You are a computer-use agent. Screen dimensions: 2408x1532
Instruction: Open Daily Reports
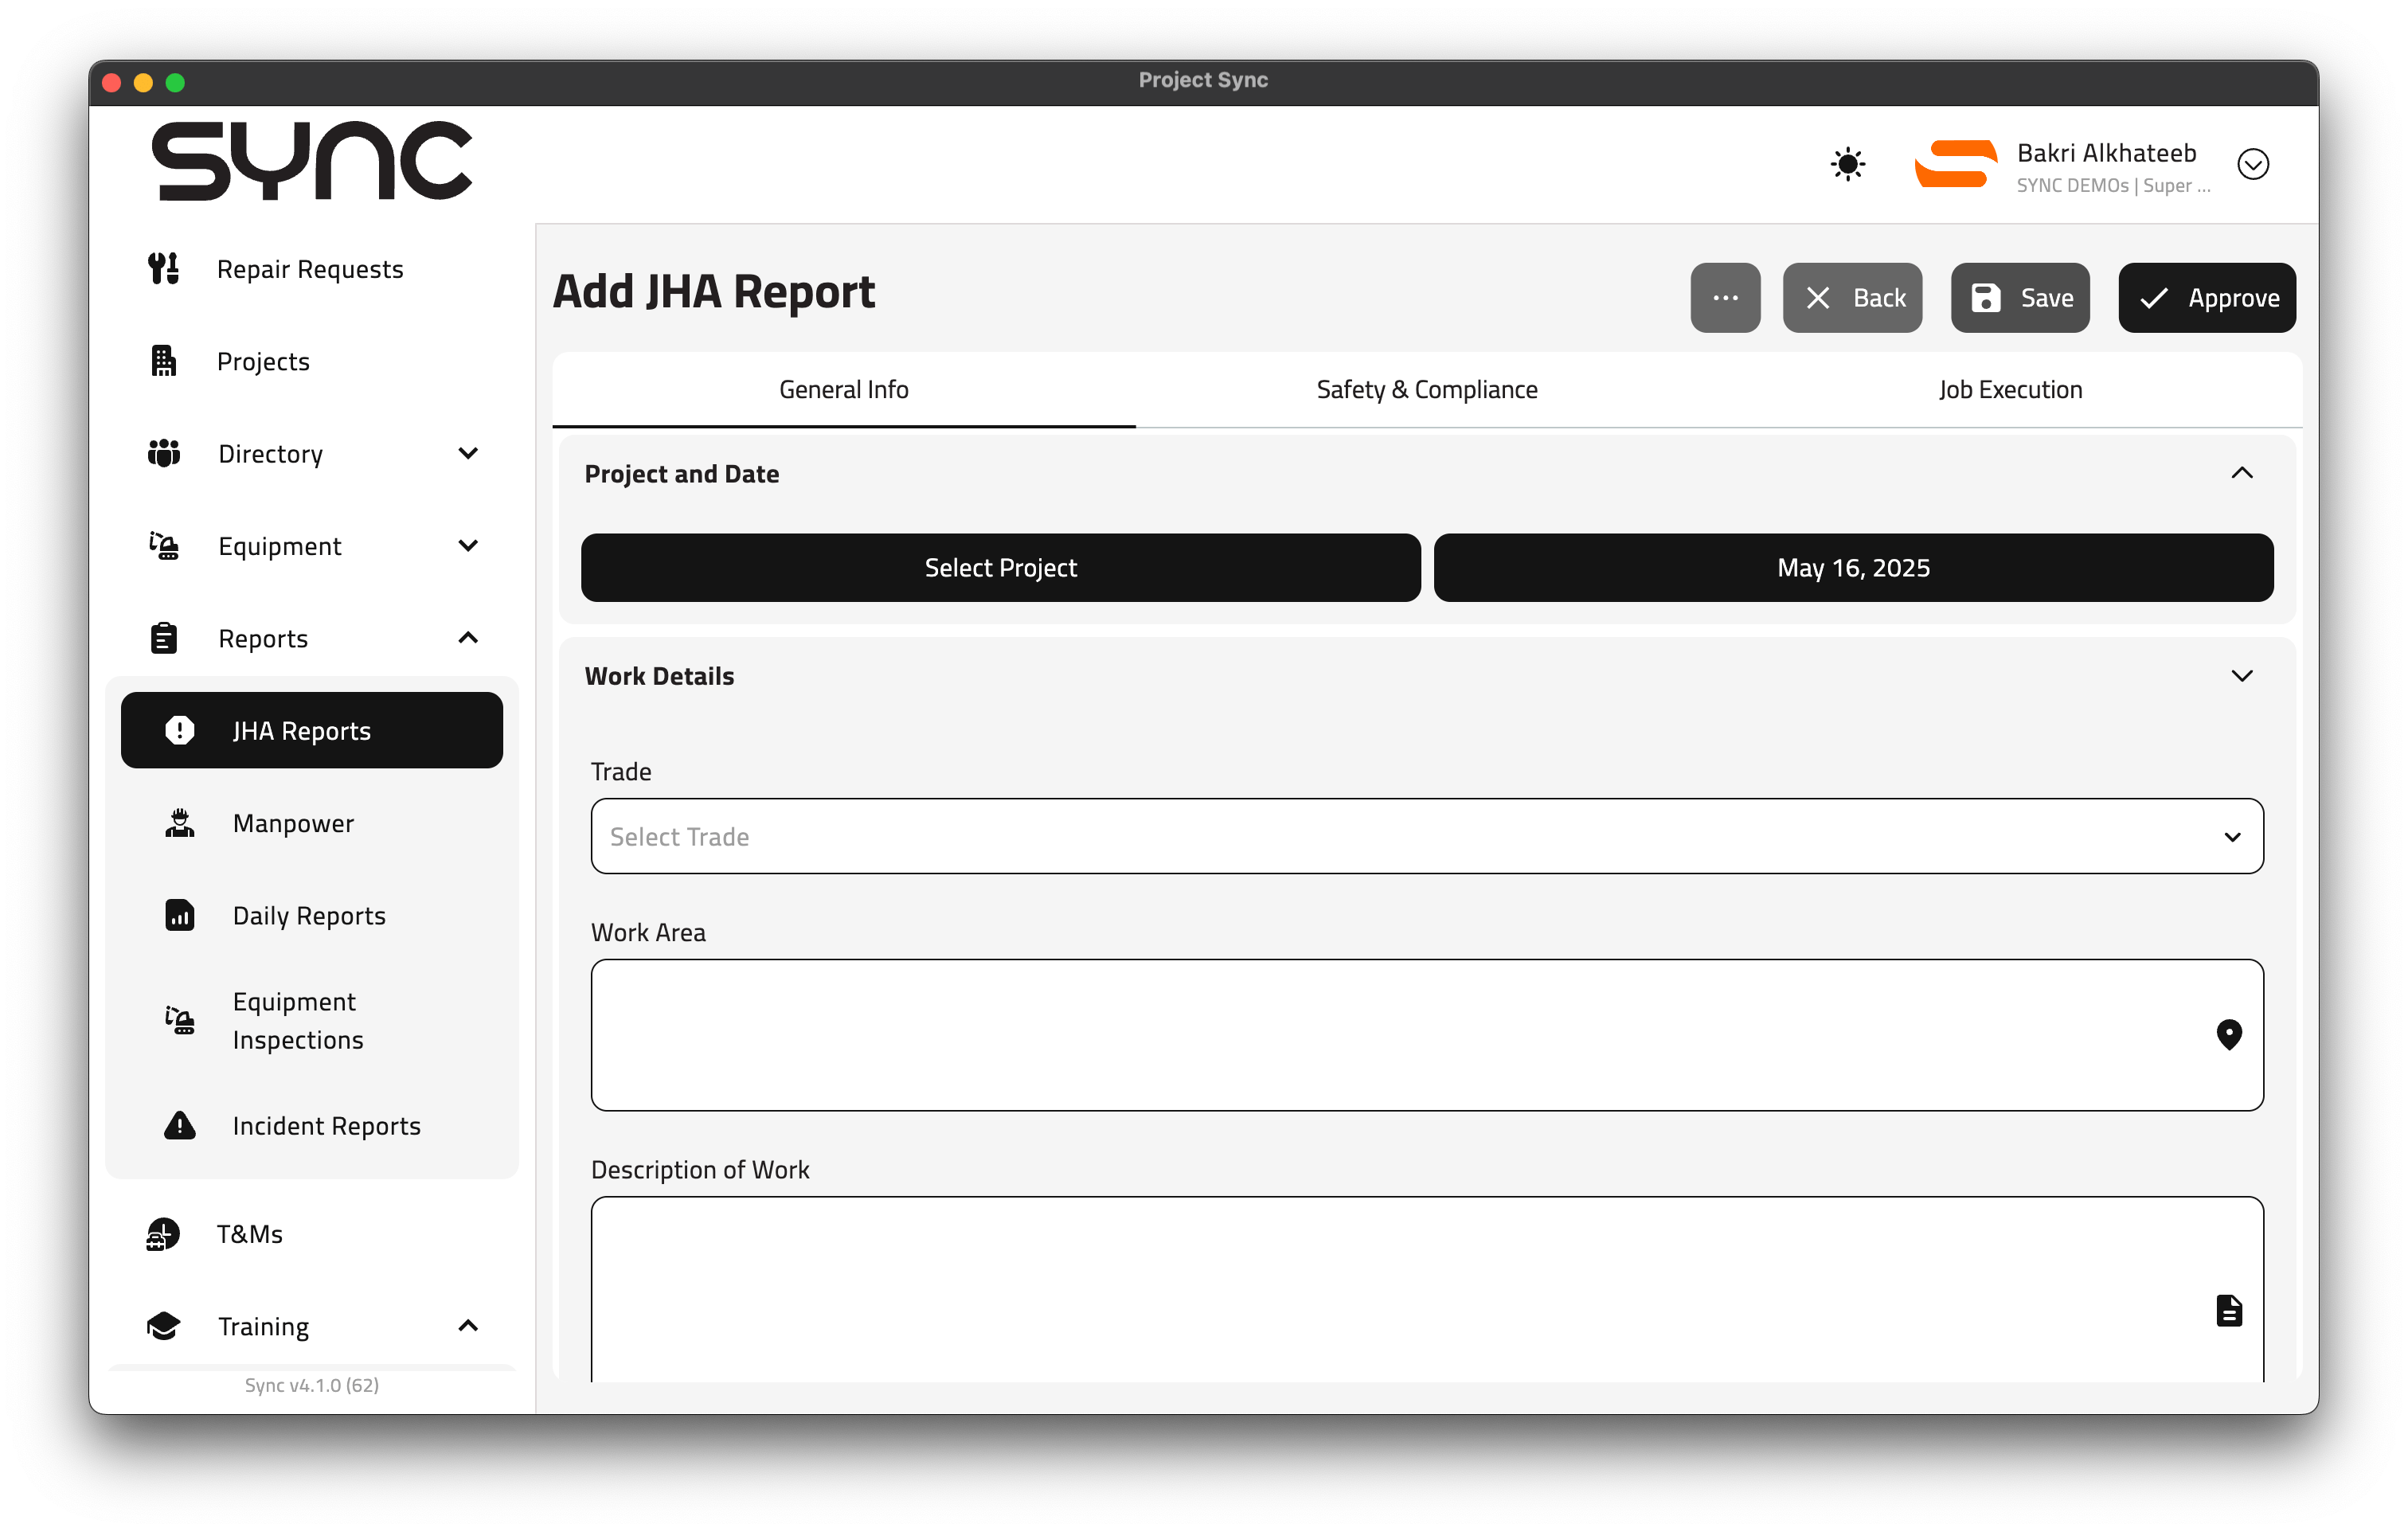[x=312, y=915]
